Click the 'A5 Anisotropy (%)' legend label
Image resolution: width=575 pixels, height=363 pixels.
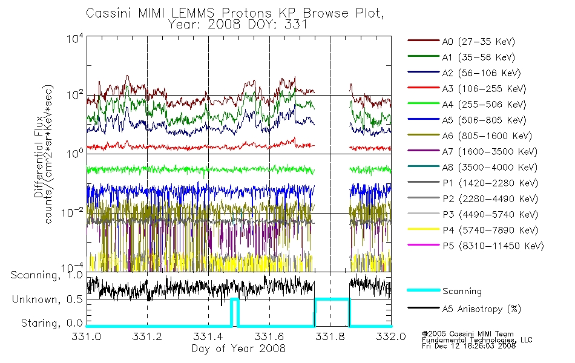coord(481,309)
